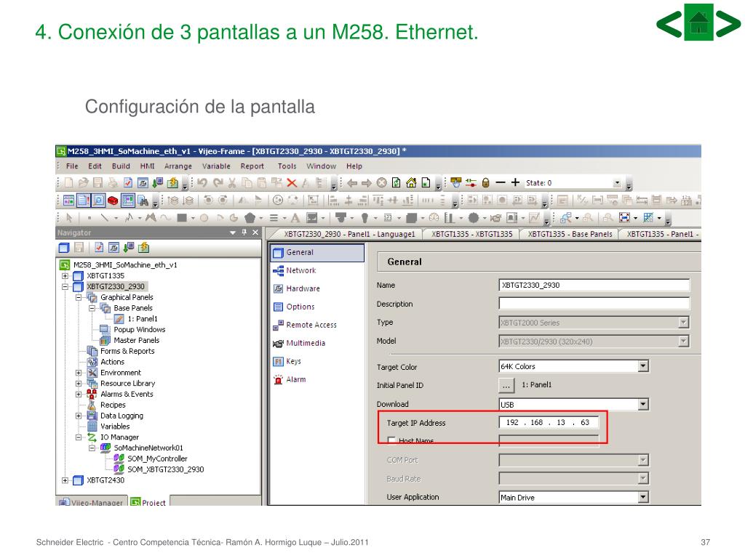Viewport: 745px width, 558px height.
Task: Click the padlock Lock icon in toolbar
Action: coord(485,182)
